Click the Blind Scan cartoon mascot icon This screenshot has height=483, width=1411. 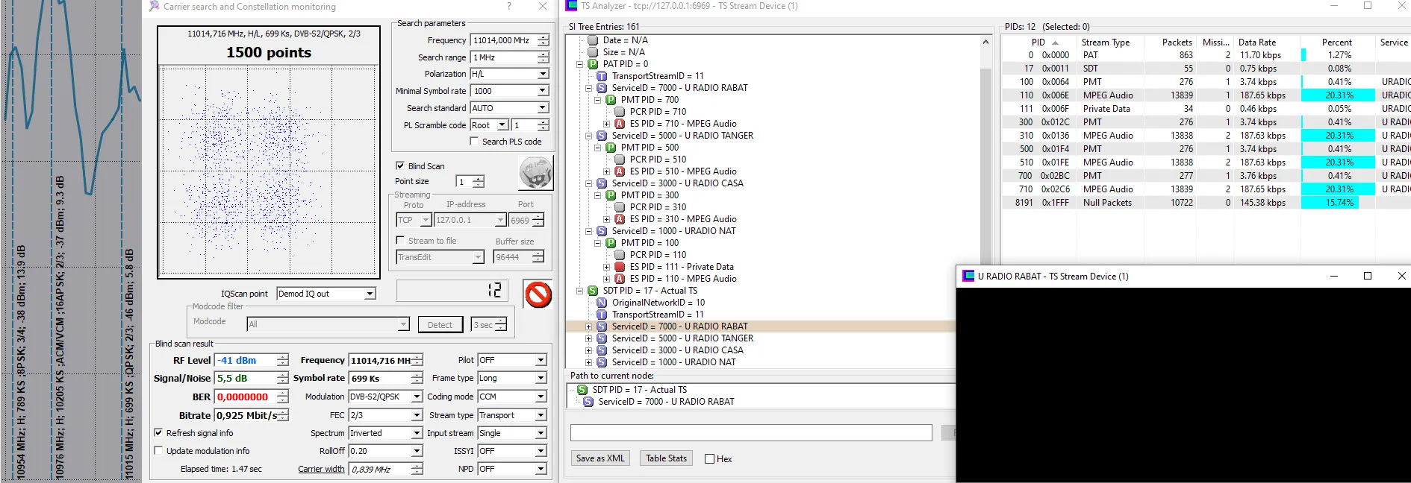coord(535,173)
